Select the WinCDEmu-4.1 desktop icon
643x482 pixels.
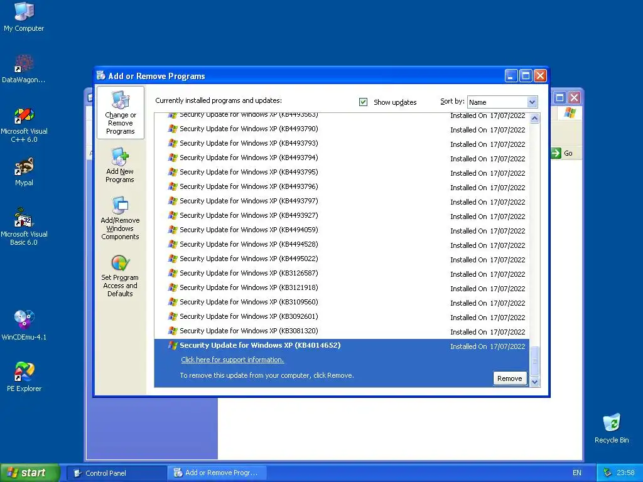point(24,326)
